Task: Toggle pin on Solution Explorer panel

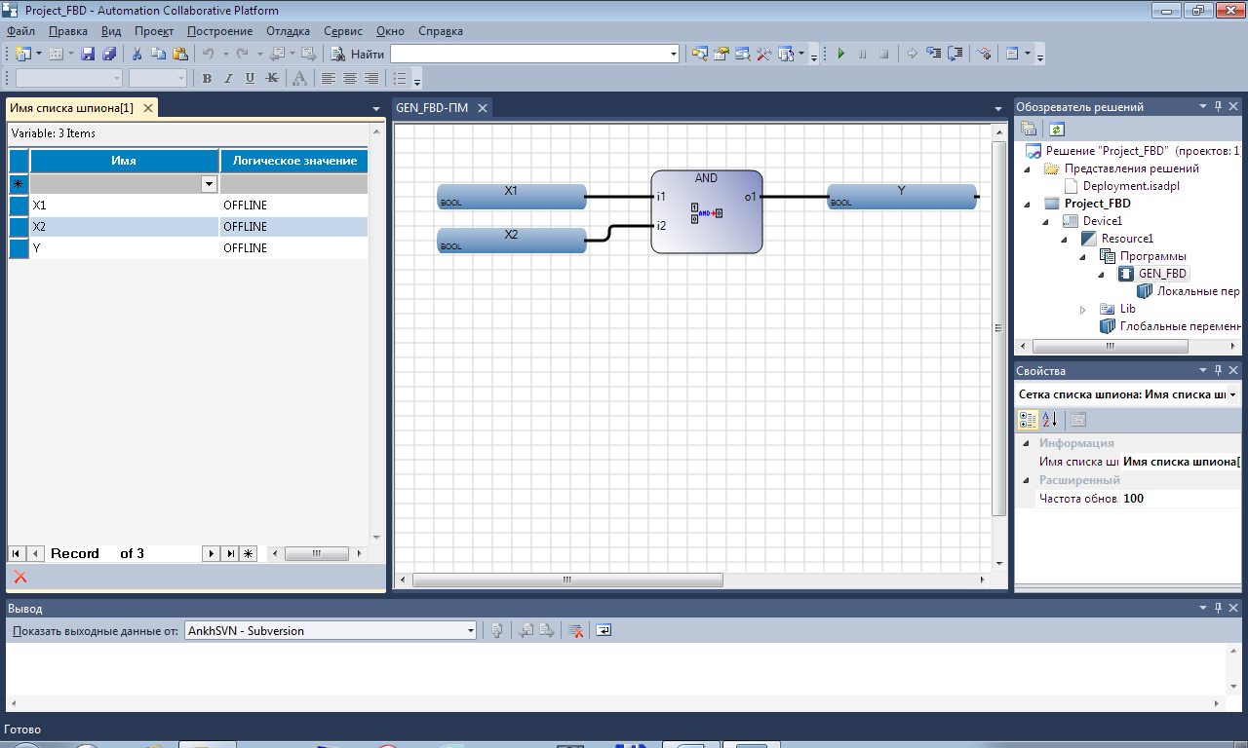Action: (x=1218, y=107)
